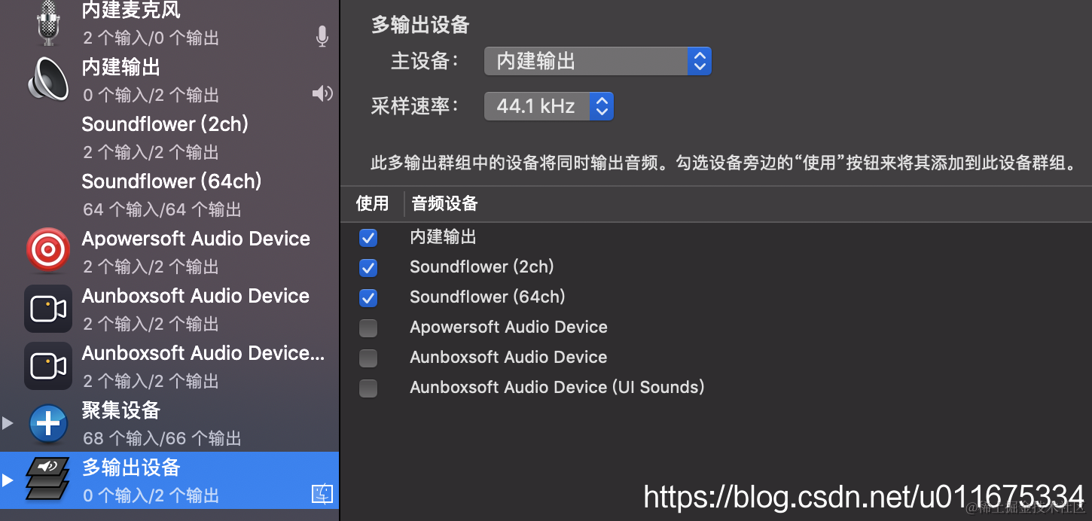Click the blue plus 聚集设备 icon
The width and height of the screenshot is (1092, 521).
pos(48,423)
